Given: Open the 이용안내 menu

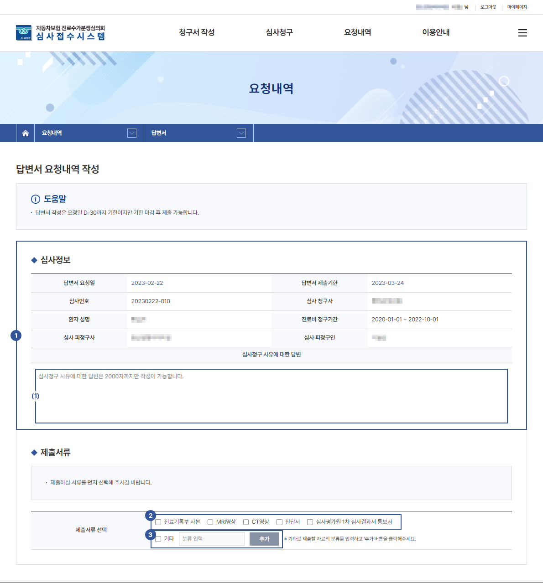Looking at the screenshot, I should (436, 32).
